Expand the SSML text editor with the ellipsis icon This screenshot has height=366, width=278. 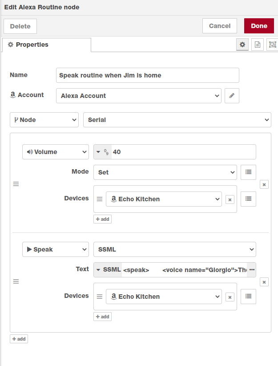click(252, 269)
